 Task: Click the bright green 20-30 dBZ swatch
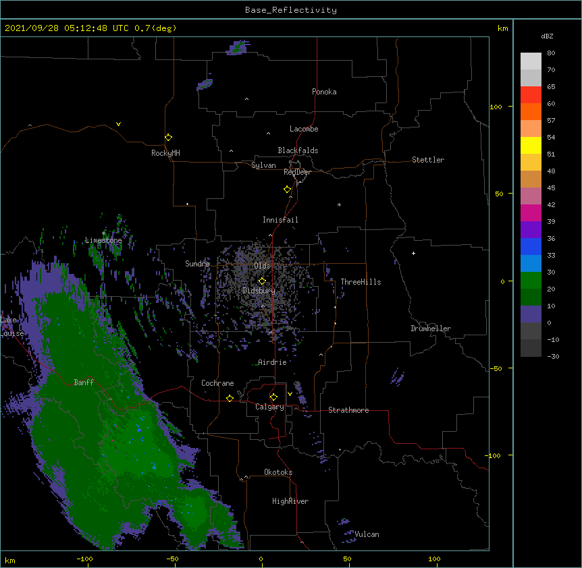tap(531, 281)
